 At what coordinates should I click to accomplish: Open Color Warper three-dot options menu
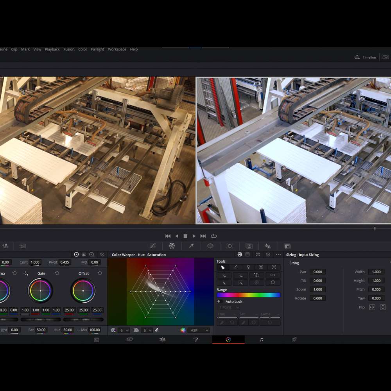click(278, 255)
